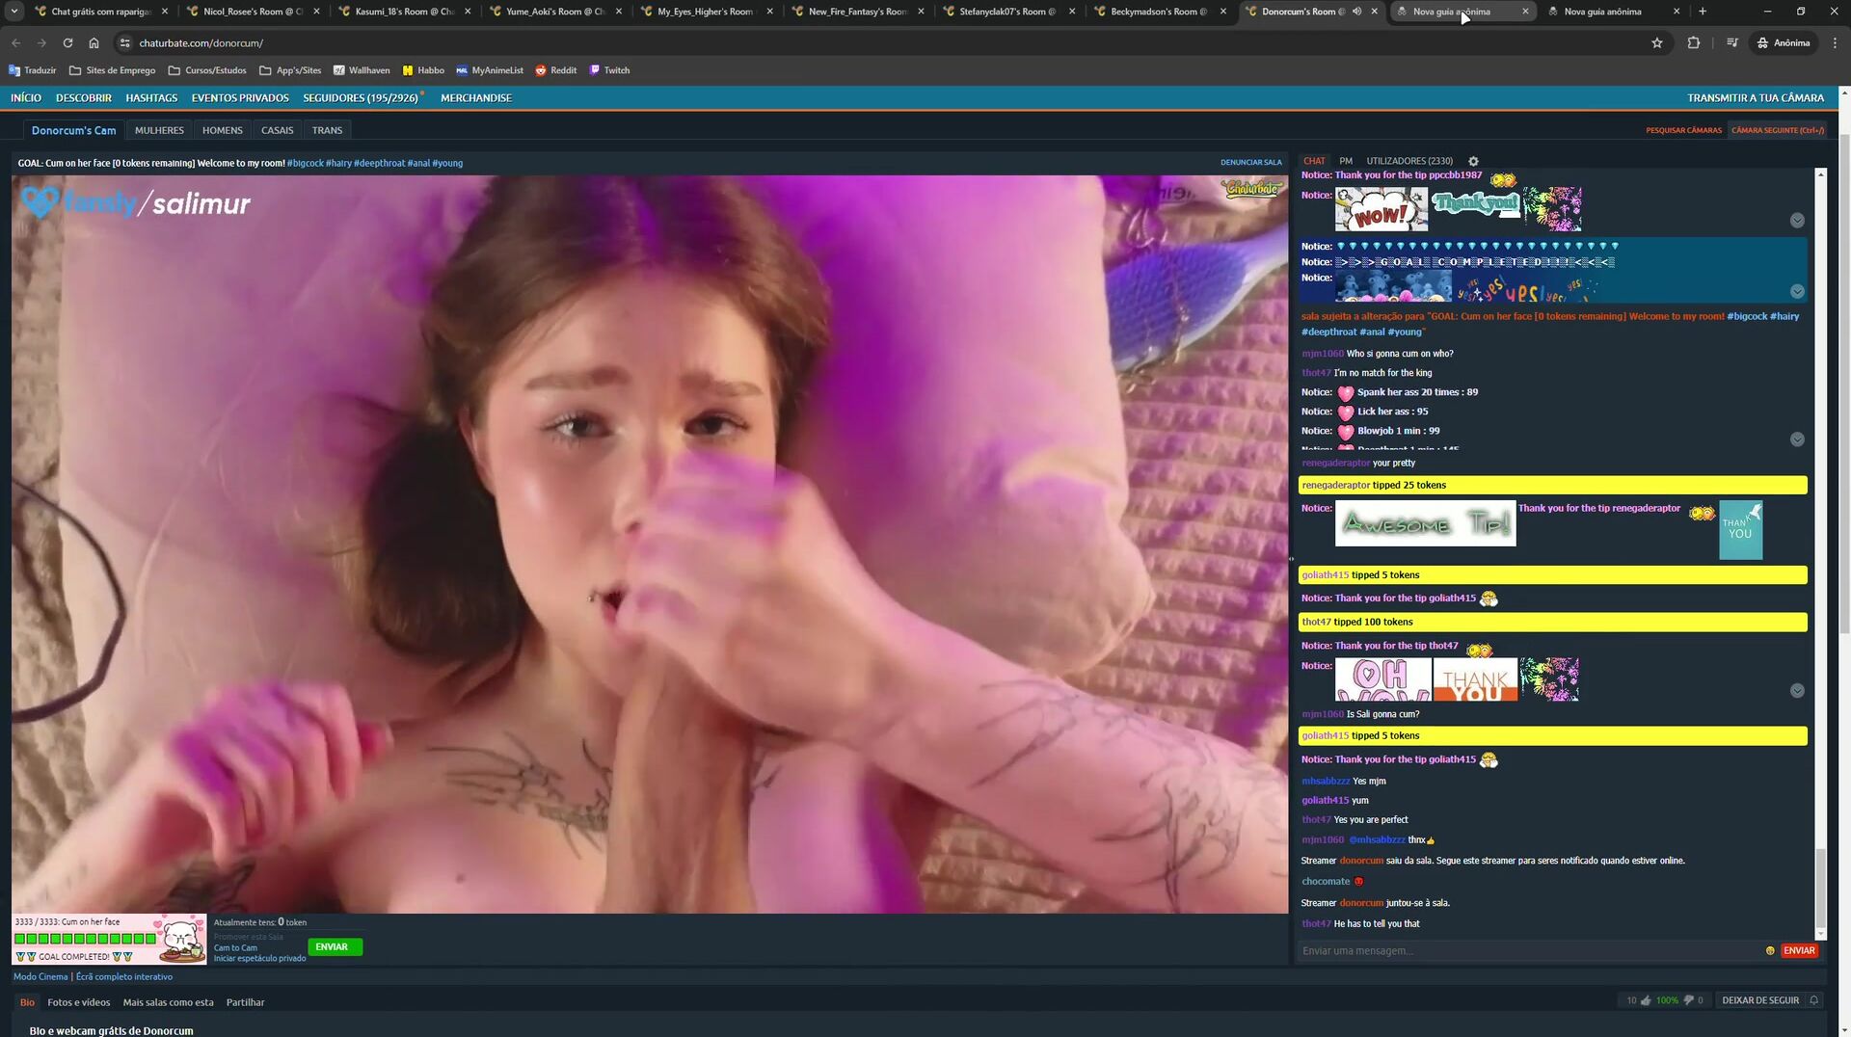Viewport: 1851px width, 1037px height.
Task: Reload the current page
Action: click(x=67, y=42)
